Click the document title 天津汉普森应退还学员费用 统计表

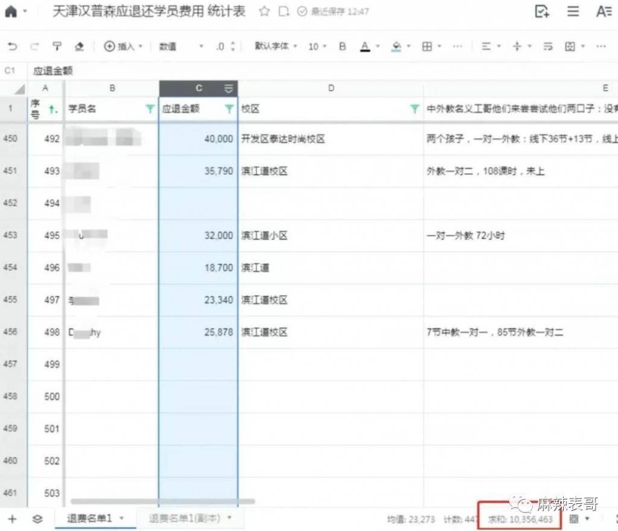(149, 11)
